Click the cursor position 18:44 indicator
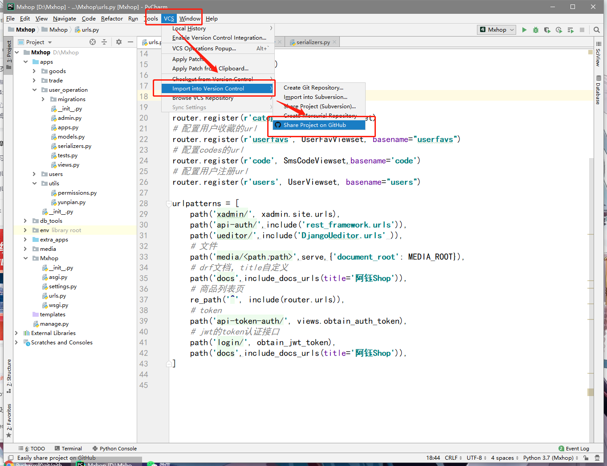The image size is (607, 466). (x=433, y=458)
